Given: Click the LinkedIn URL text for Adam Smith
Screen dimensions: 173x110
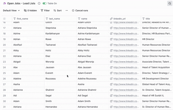Looking at the screenshot, I should pos(126,101).
